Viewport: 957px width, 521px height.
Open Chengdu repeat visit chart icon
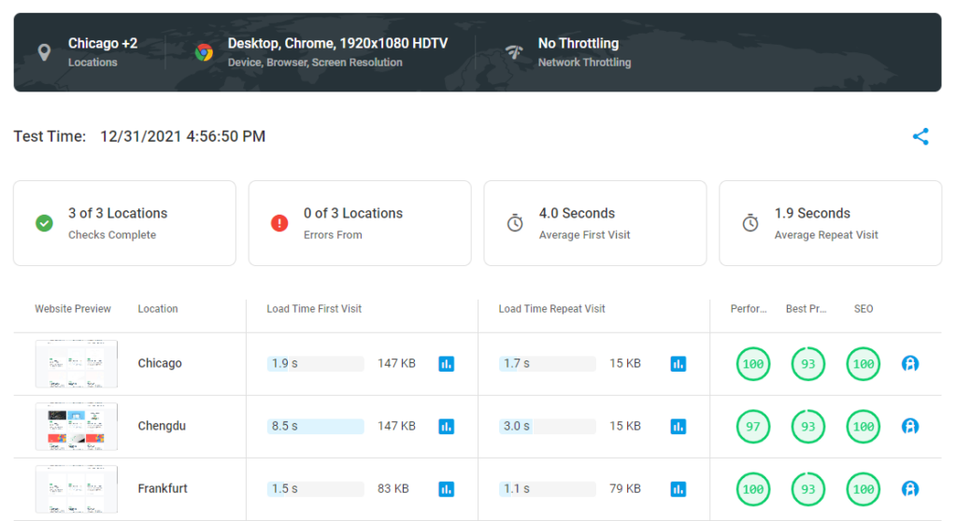pos(678,426)
